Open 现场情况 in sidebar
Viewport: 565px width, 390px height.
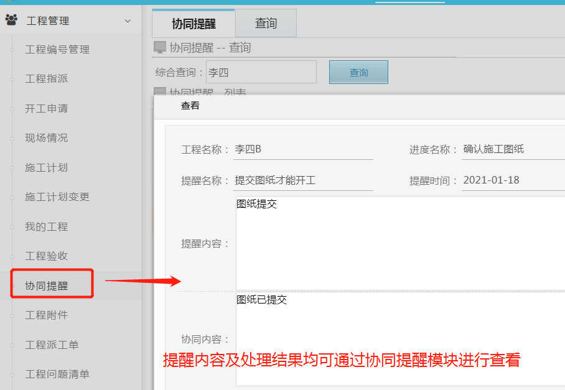point(46,138)
